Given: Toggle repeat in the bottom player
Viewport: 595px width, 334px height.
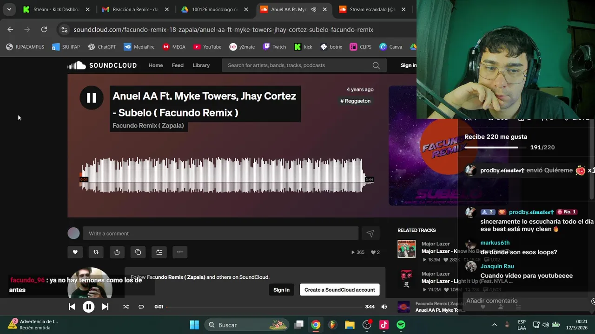Looking at the screenshot, I should (x=141, y=307).
